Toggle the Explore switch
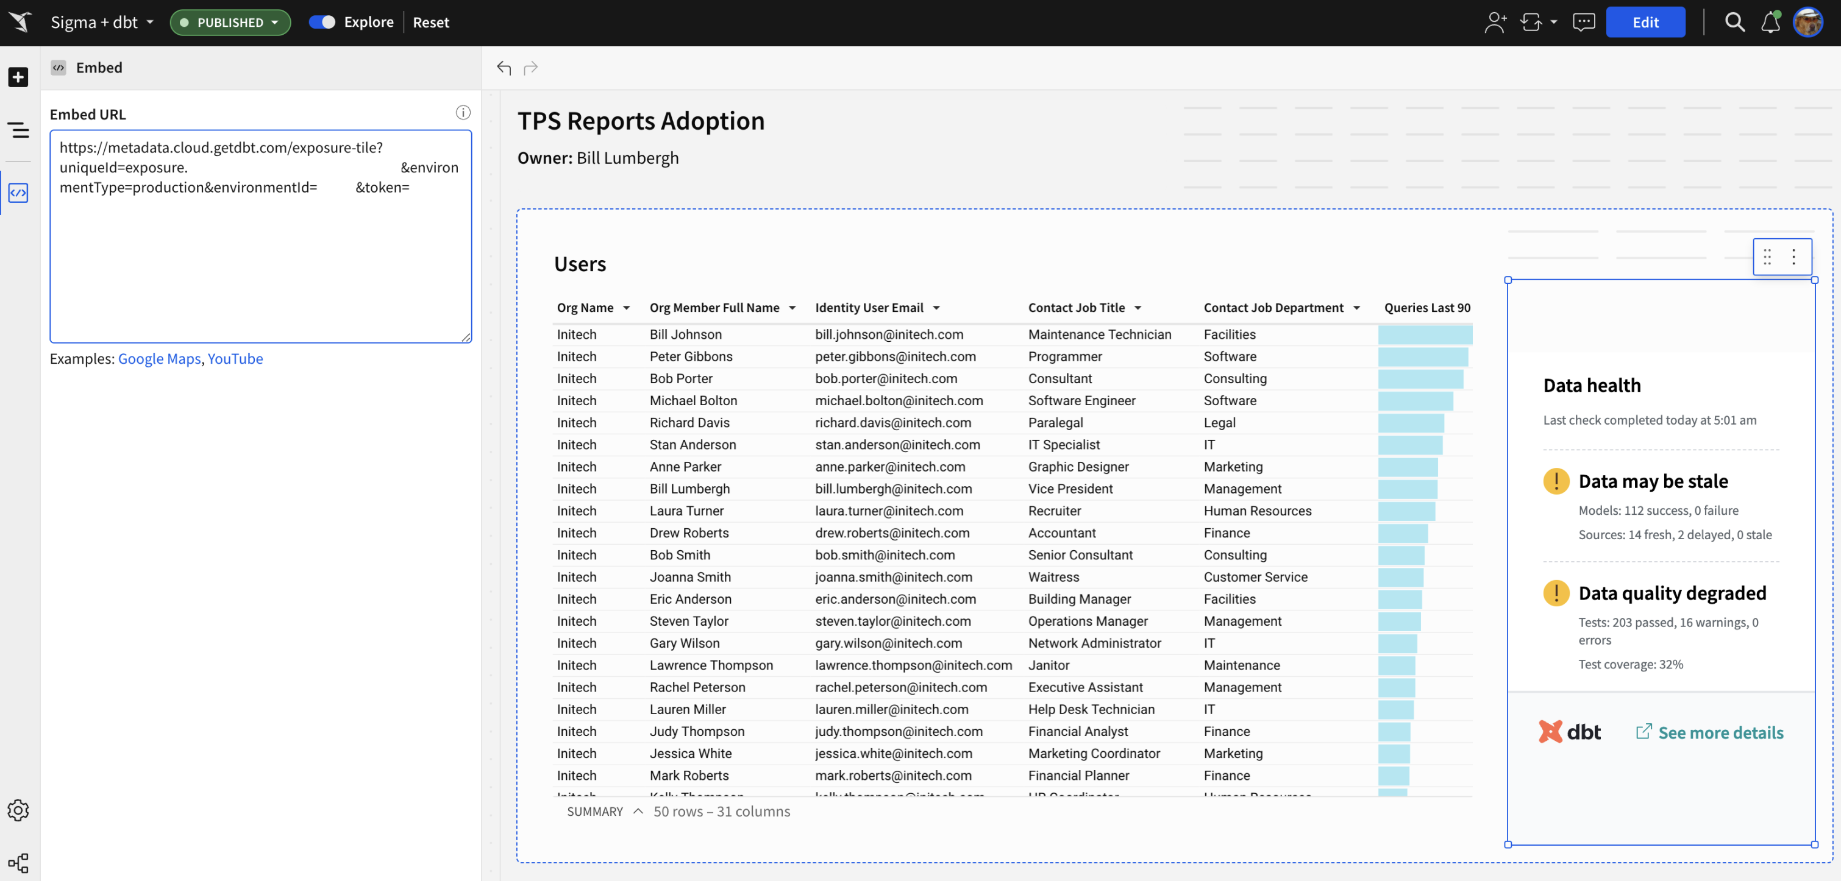1841x881 pixels. 323,22
